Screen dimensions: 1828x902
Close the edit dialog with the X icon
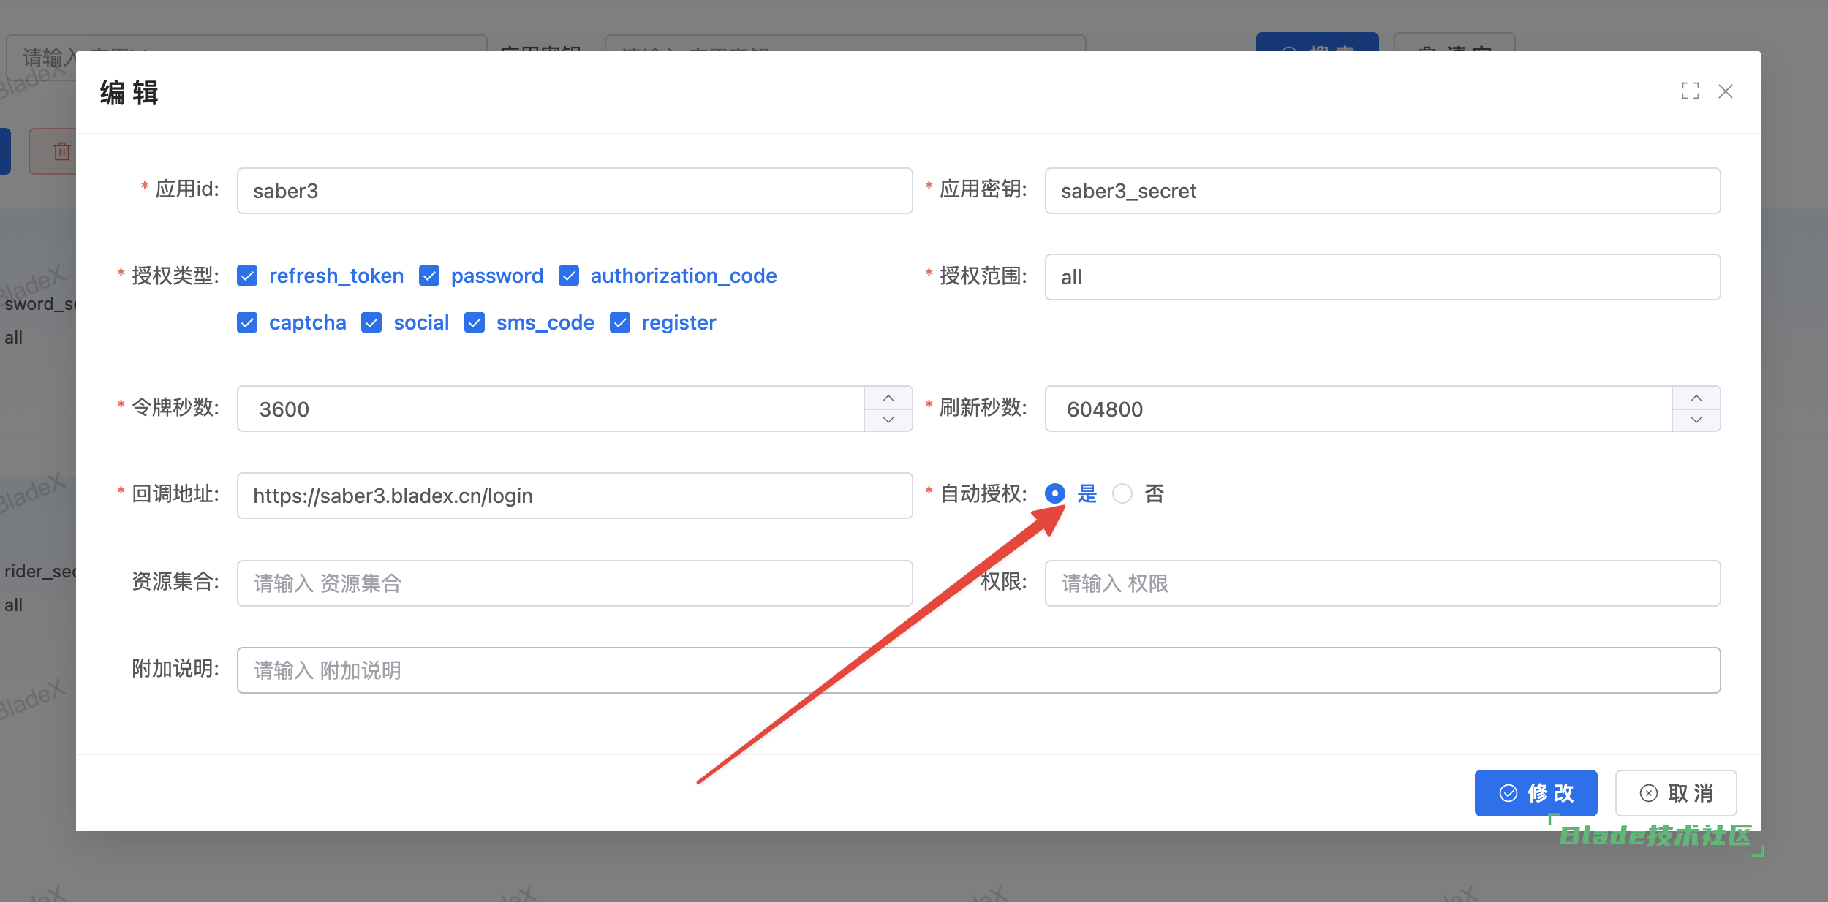[1725, 91]
